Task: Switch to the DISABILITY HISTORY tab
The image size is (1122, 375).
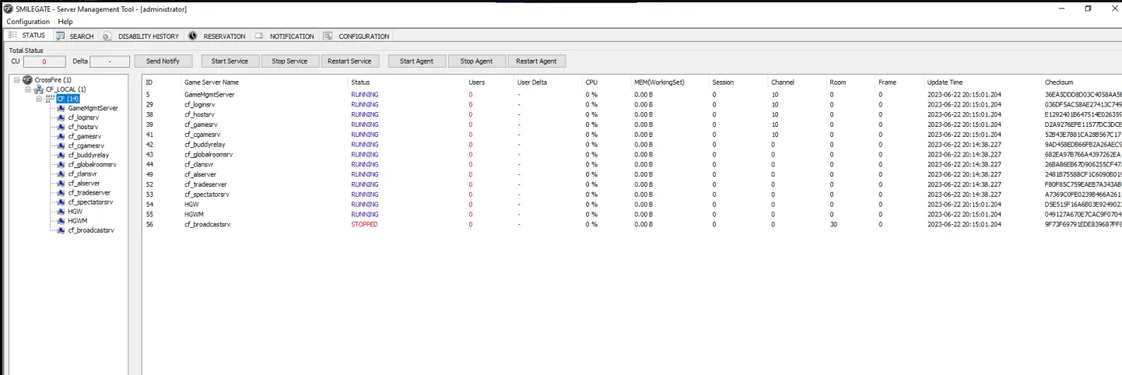Action: tap(142, 36)
